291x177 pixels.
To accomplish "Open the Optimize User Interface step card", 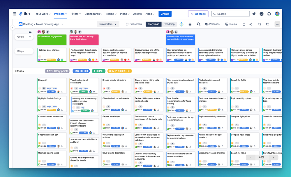I will (52, 55).
